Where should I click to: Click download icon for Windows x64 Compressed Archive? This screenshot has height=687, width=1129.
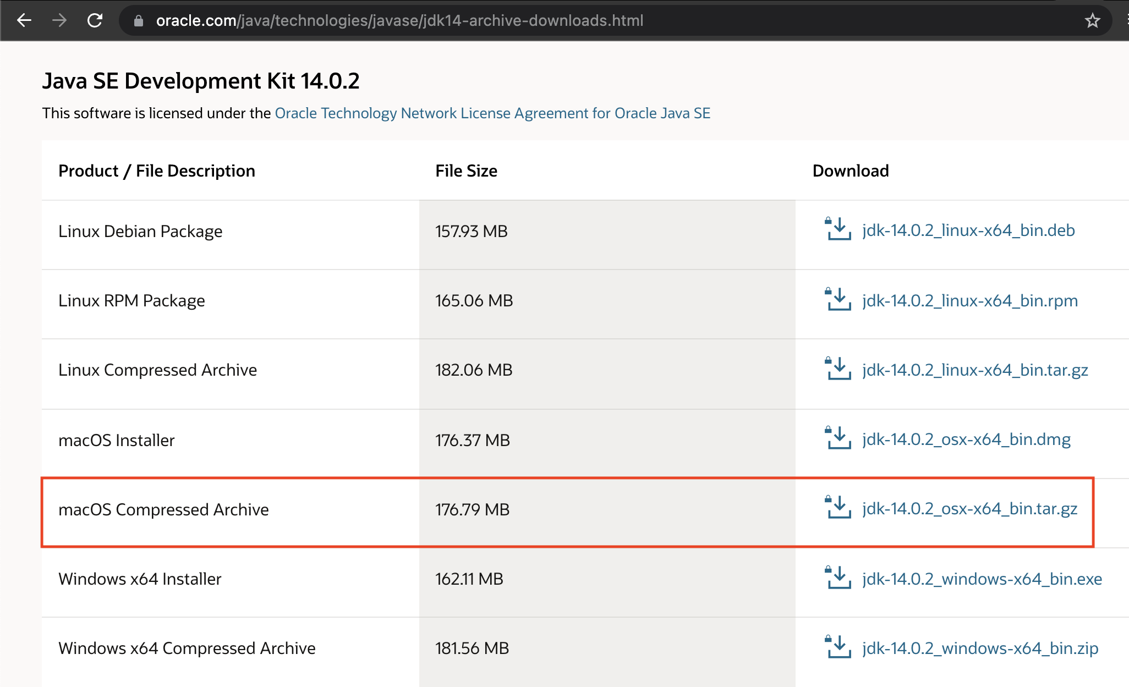[838, 647]
